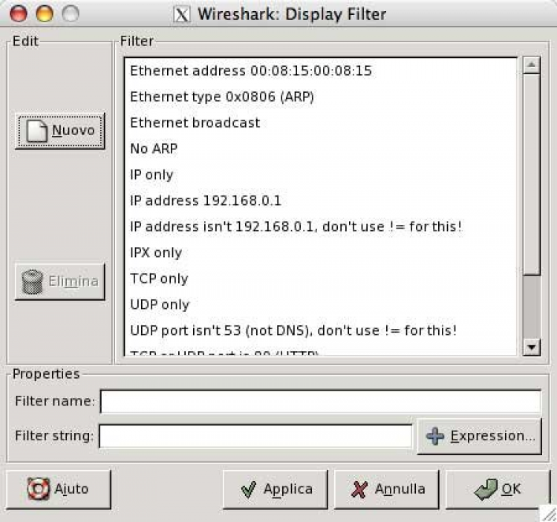Click the yellow minimize window button

click(45, 13)
